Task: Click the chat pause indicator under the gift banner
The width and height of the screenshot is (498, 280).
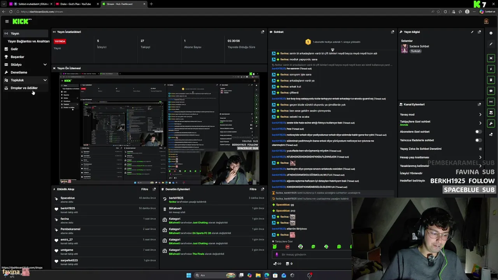Action: [333, 50]
